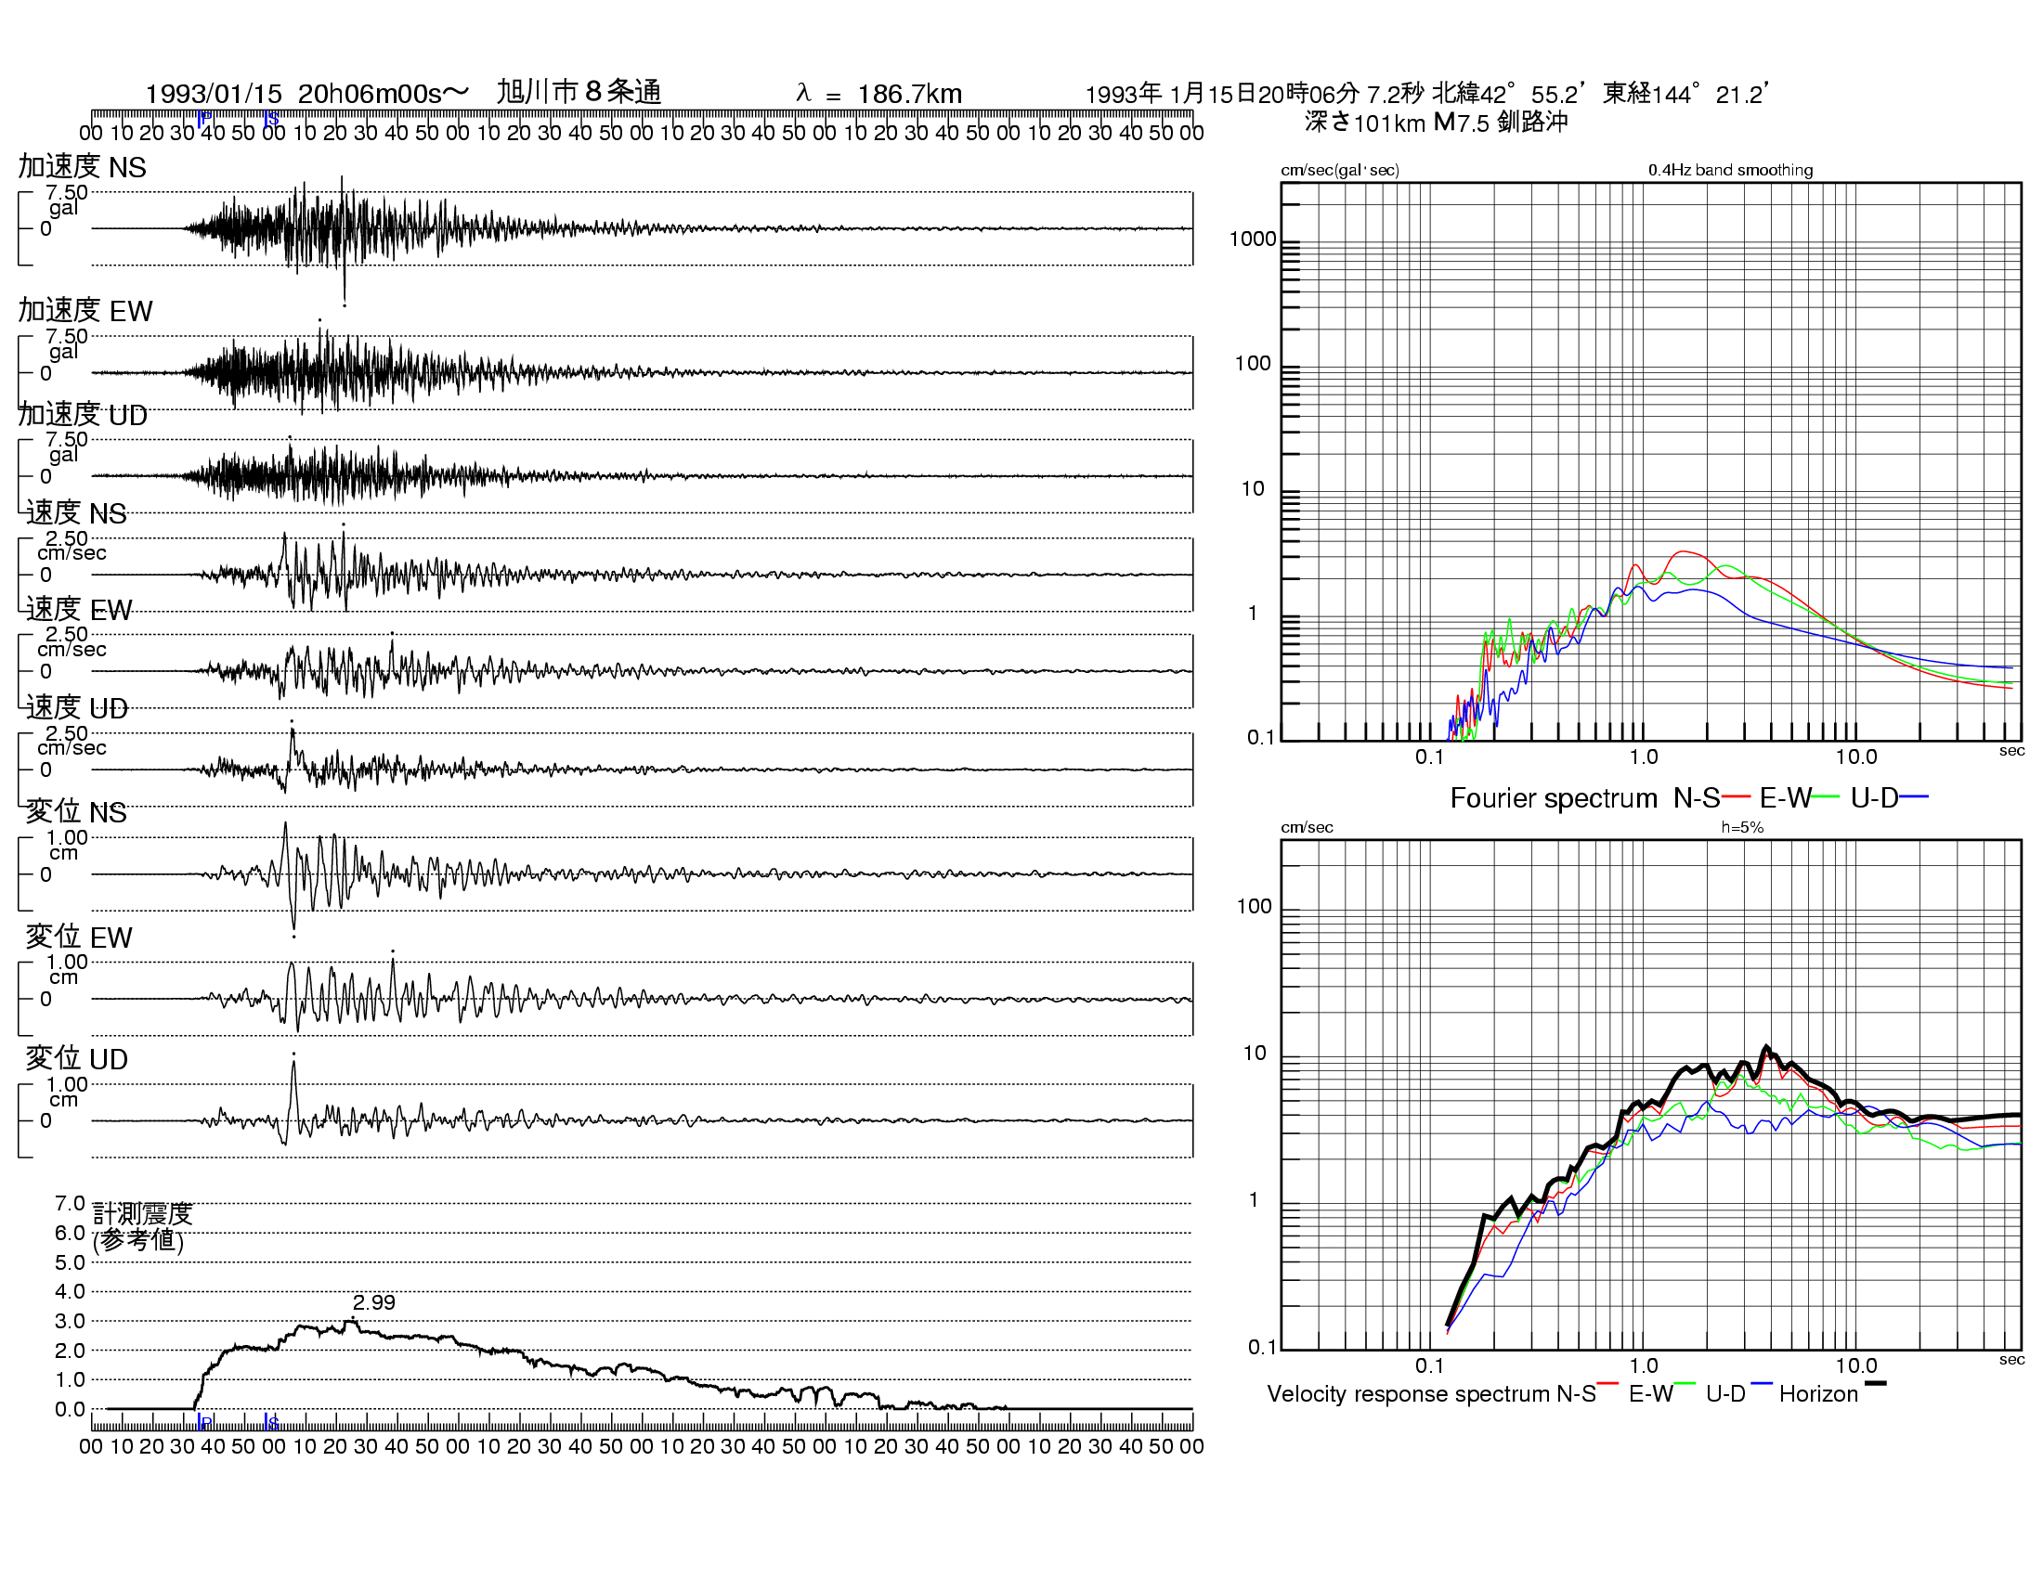Click the 186.7km epicentral distance text
The image size is (2043, 1578).
pyautogui.click(x=908, y=94)
